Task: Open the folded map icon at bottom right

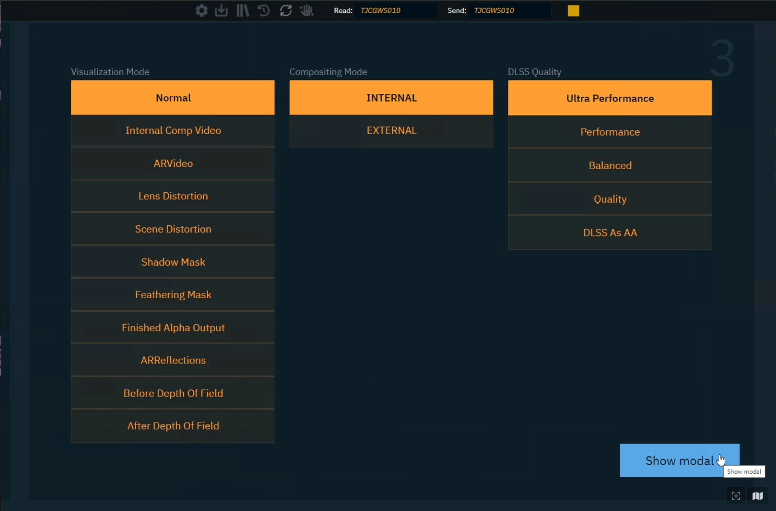Action: click(x=758, y=496)
